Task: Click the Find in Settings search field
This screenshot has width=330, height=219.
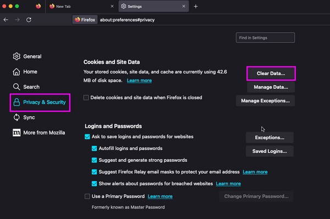Action: click(x=266, y=37)
